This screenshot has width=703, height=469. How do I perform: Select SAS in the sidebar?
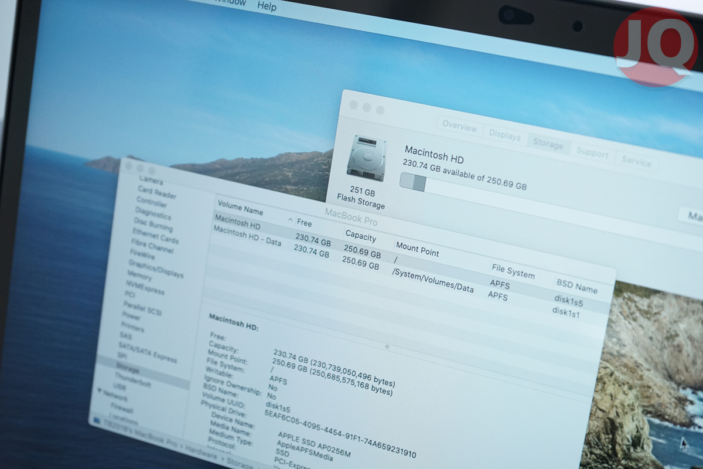(x=125, y=336)
